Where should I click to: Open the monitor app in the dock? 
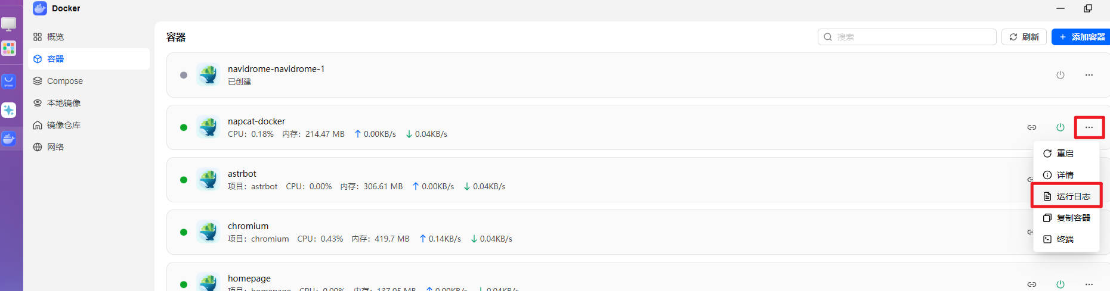[8, 24]
